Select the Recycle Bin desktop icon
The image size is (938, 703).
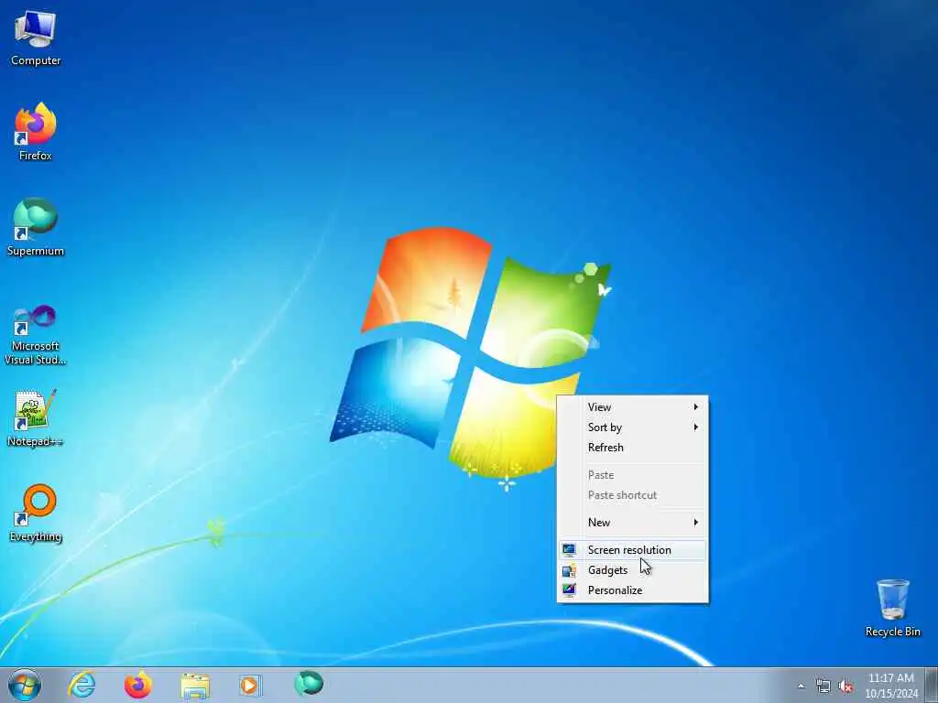892,608
